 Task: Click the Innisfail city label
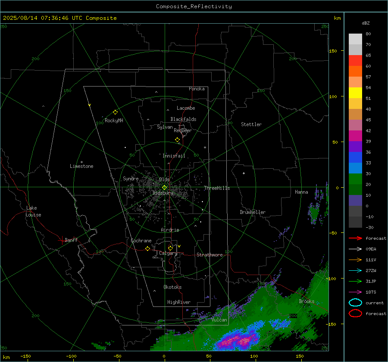174,156
